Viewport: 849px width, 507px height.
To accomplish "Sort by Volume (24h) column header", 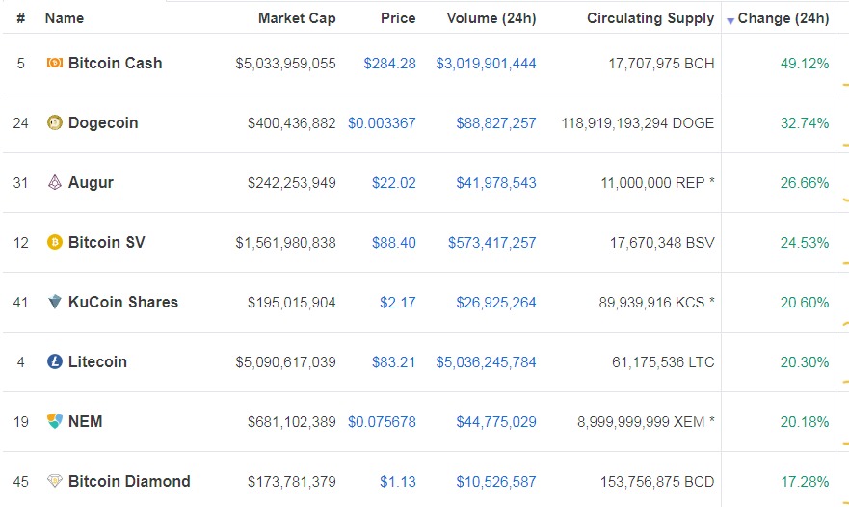I will (491, 18).
